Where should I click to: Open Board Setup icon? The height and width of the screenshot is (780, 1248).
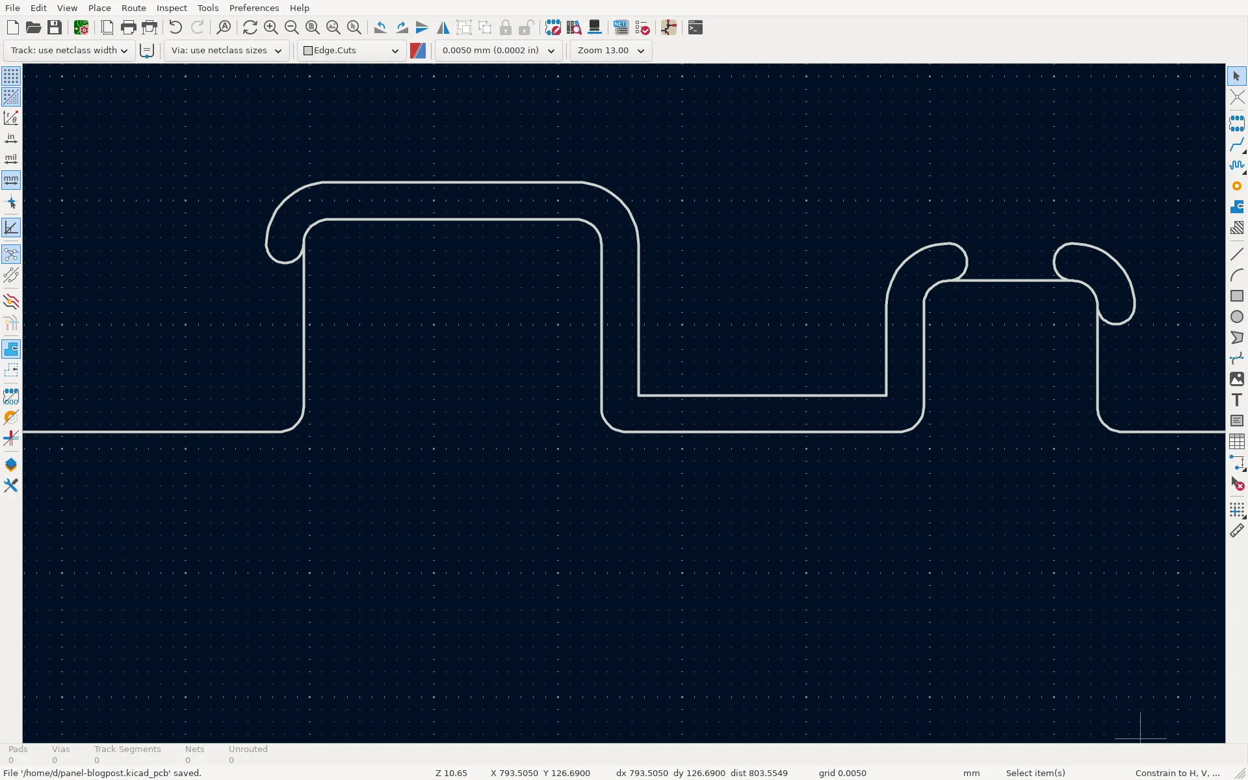pyautogui.click(x=81, y=27)
